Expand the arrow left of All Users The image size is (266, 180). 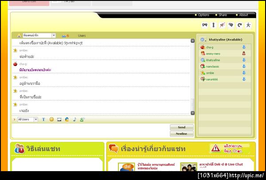click(x=15, y=120)
